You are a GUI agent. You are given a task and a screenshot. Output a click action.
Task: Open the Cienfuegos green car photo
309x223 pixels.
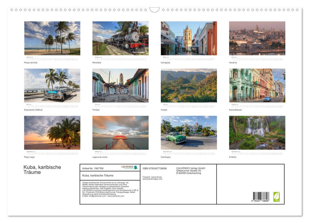click(189, 133)
